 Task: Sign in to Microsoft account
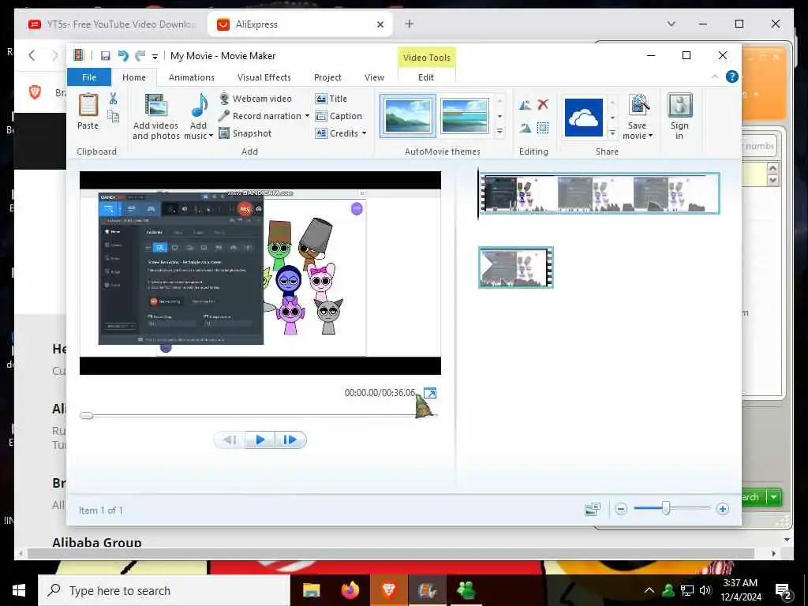click(x=679, y=117)
